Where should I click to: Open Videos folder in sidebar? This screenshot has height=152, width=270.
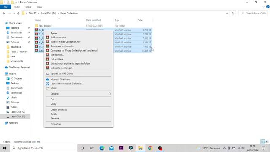[x=14, y=107]
